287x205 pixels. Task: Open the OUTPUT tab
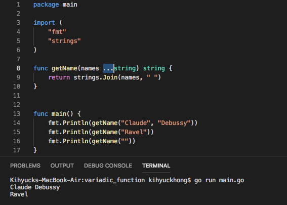point(62,166)
